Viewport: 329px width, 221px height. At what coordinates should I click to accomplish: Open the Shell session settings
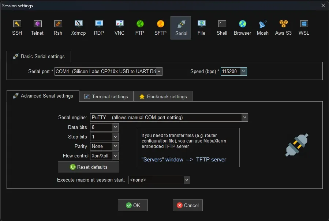click(221, 27)
